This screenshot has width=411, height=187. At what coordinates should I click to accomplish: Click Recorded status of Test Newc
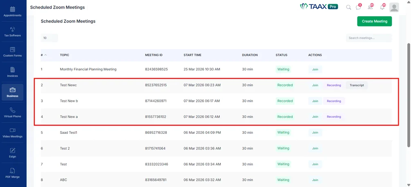click(x=285, y=85)
